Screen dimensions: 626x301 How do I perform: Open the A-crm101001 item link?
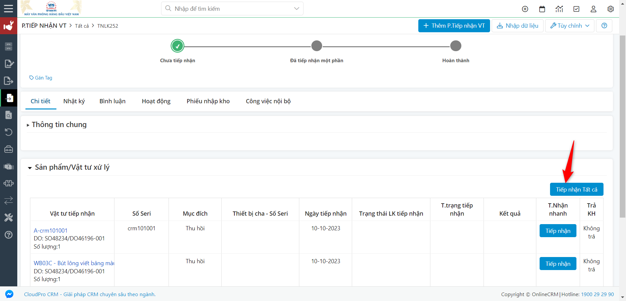click(x=51, y=231)
